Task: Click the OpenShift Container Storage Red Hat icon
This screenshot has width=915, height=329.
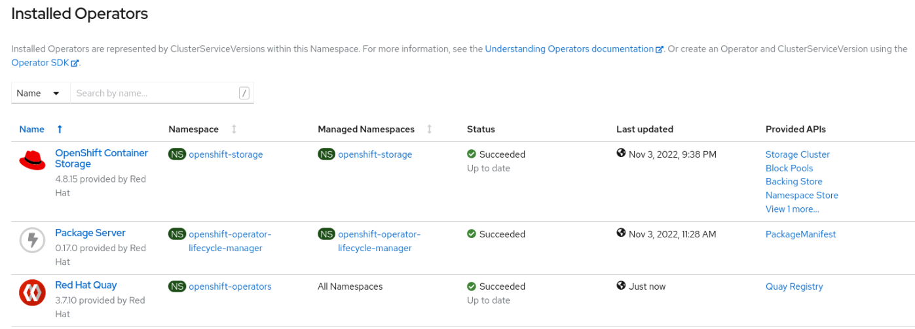Action: (x=31, y=160)
